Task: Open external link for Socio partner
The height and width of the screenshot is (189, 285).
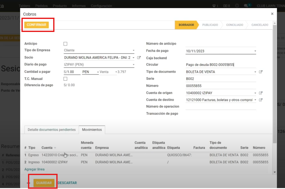Action: coord(139,57)
